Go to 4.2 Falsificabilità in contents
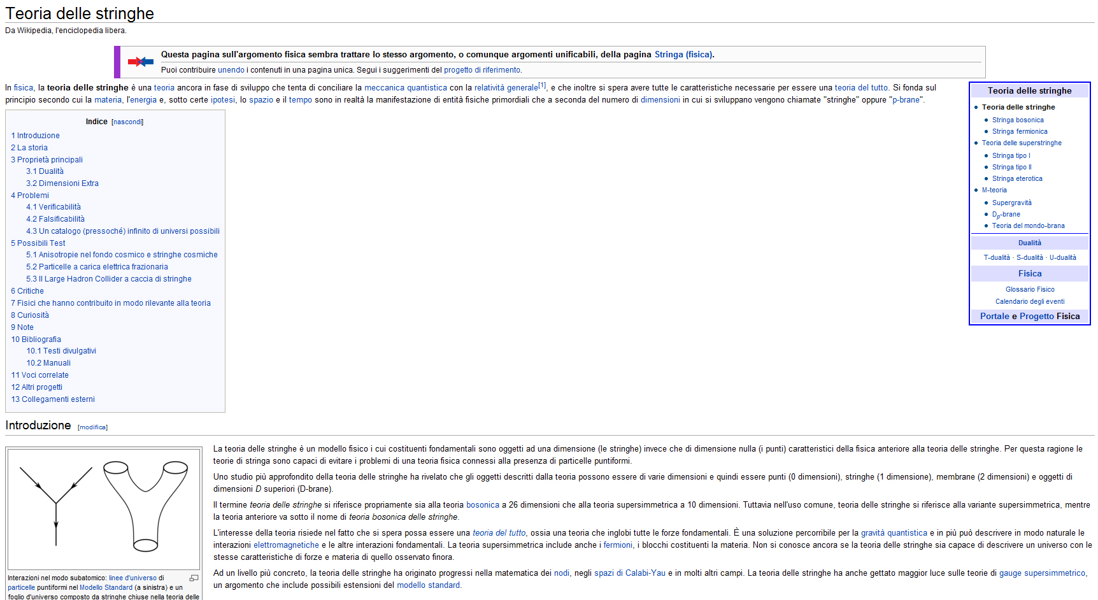The height and width of the screenshot is (600, 1098). pyautogui.click(x=55, y=219)
